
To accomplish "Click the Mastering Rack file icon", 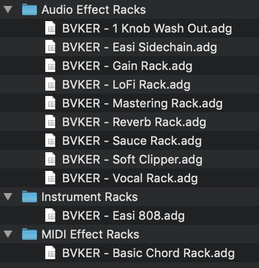I will pos(50,103).
